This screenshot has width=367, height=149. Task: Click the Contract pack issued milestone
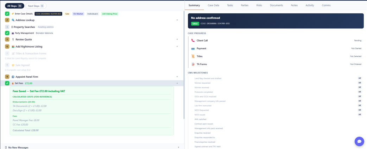point(204,124)
